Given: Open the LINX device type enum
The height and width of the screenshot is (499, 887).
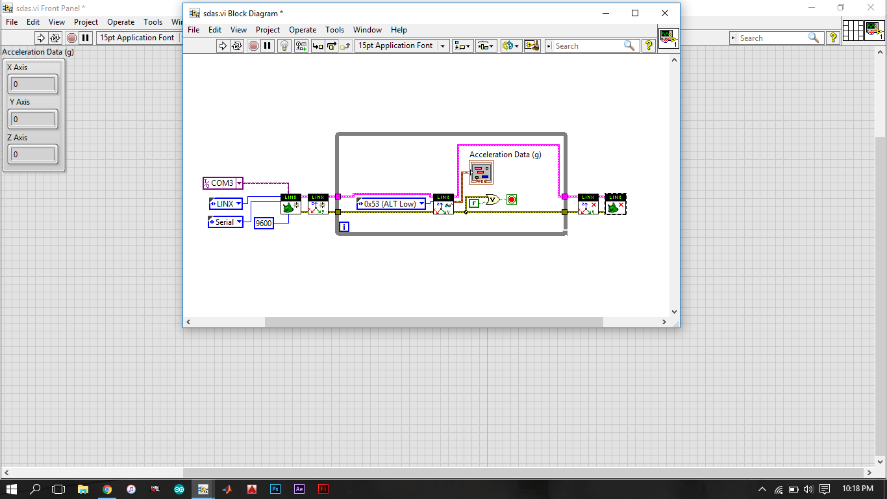Looking at the screenshot, I should (225, 203).
